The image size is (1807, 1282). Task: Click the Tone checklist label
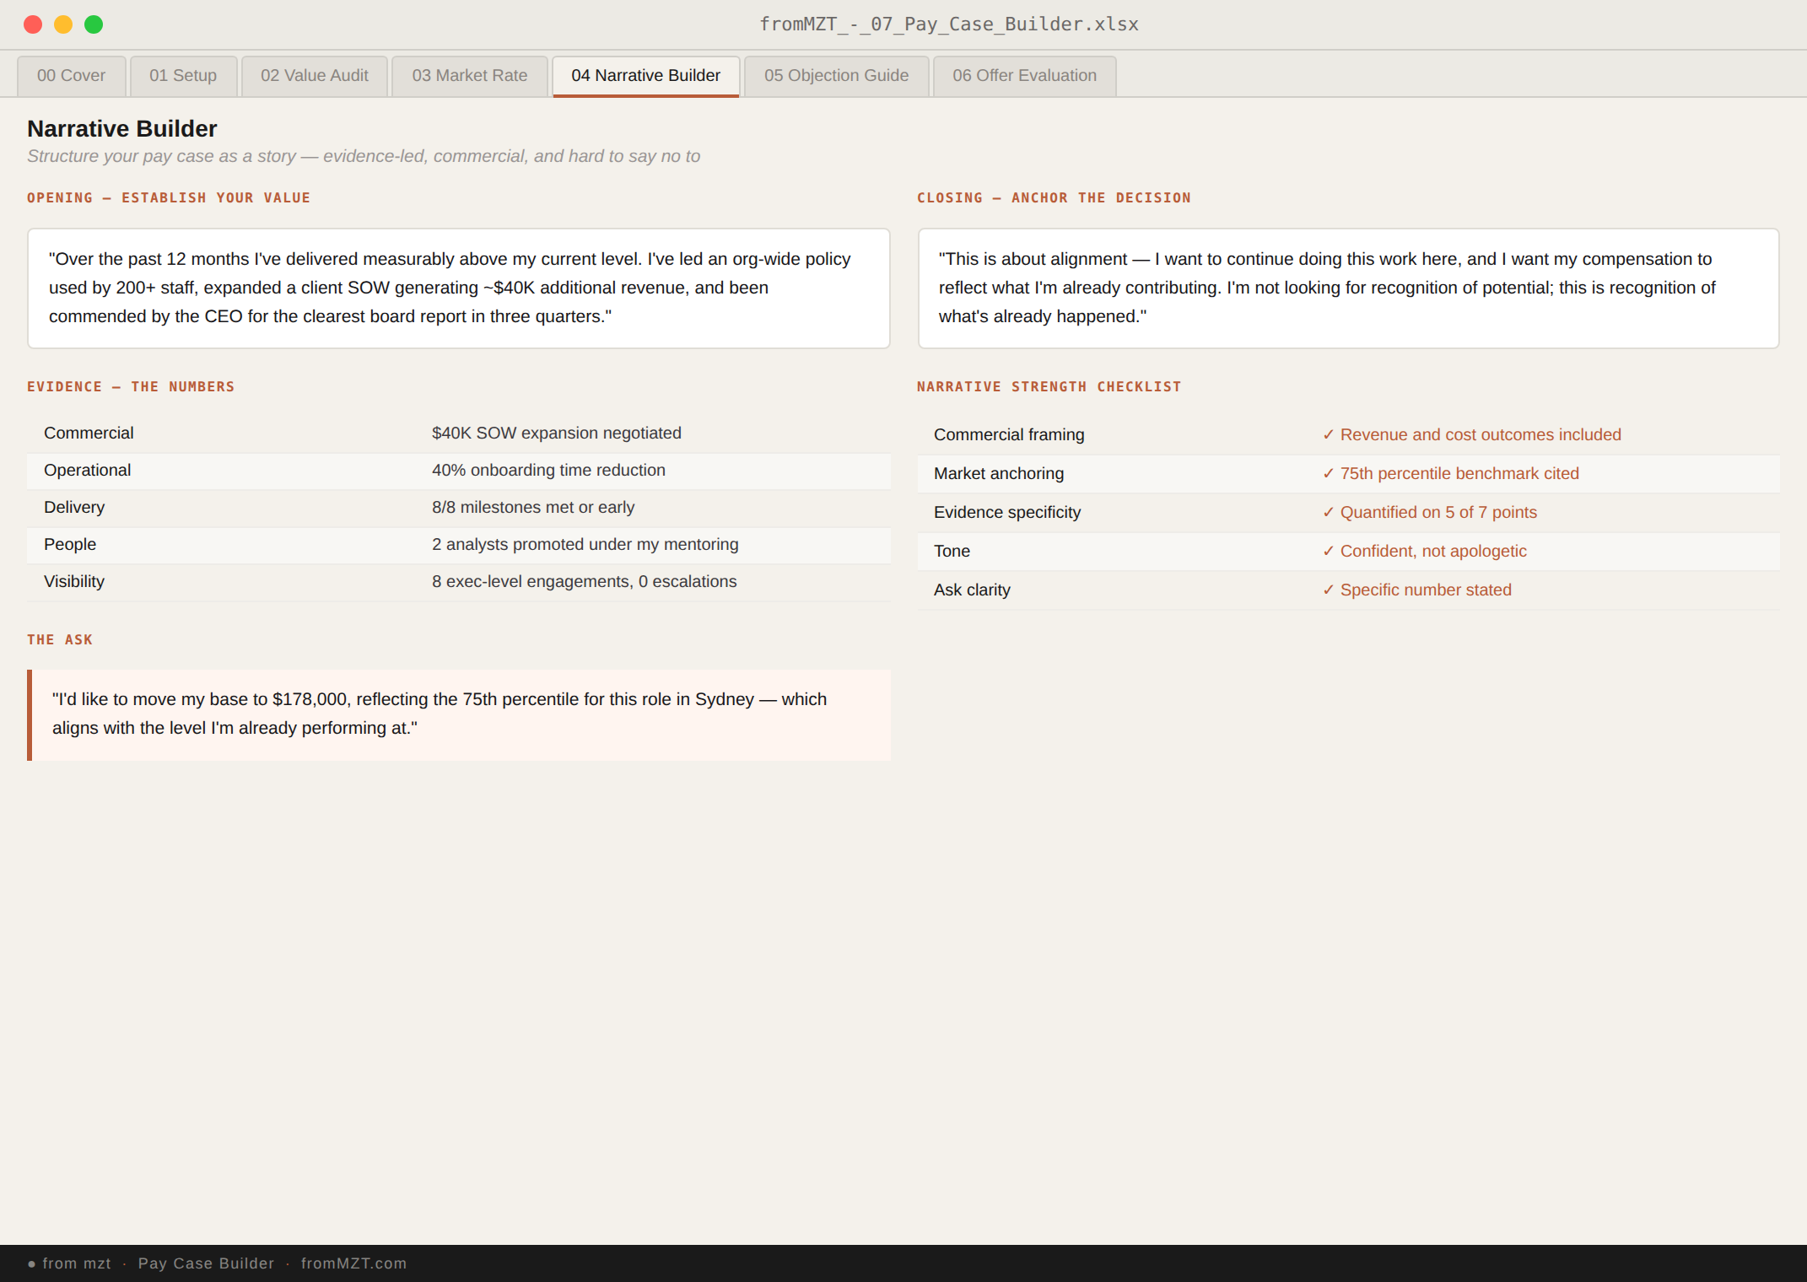(x=952, y=552)
